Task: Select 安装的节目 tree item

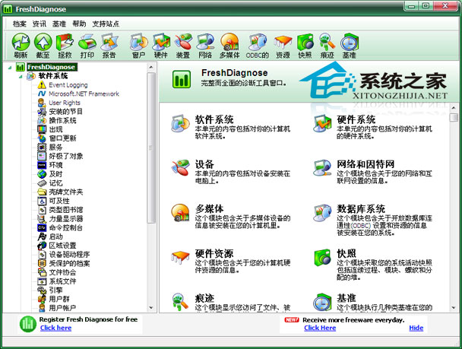Action: point(65,112)
